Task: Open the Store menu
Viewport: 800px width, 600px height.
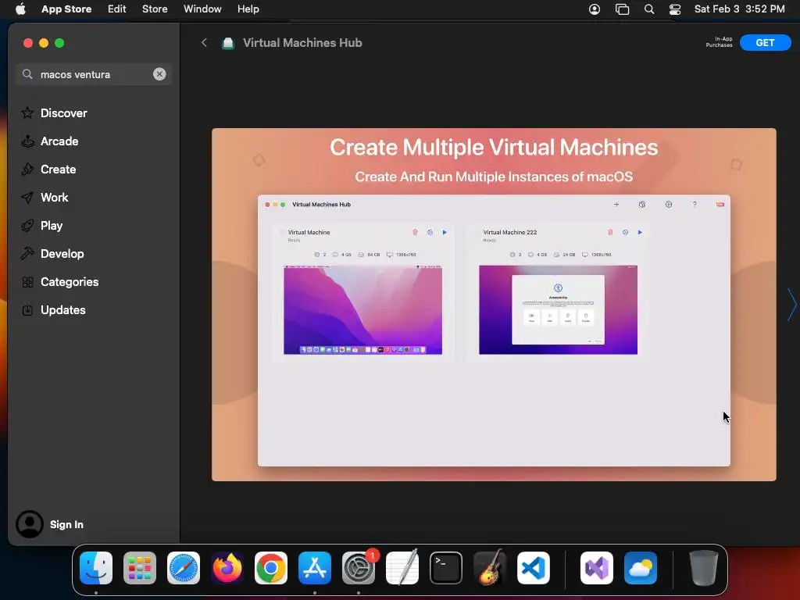Action: coord(155,9)
